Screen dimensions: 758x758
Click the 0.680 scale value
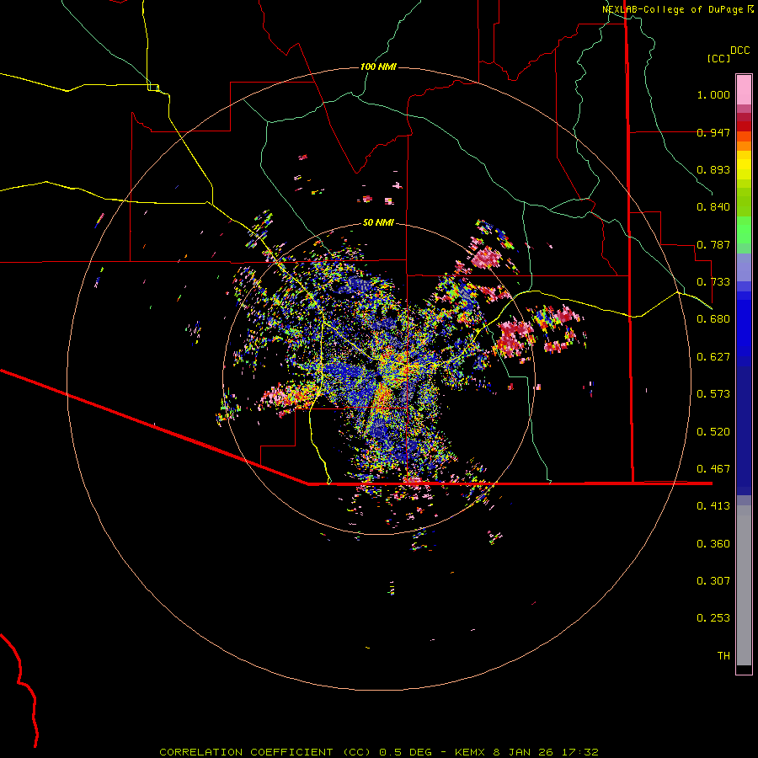pos(713,319)
